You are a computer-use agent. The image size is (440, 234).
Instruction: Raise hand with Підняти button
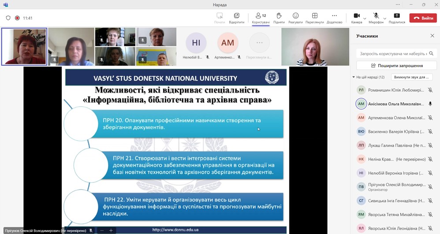(x=279, y=18)
